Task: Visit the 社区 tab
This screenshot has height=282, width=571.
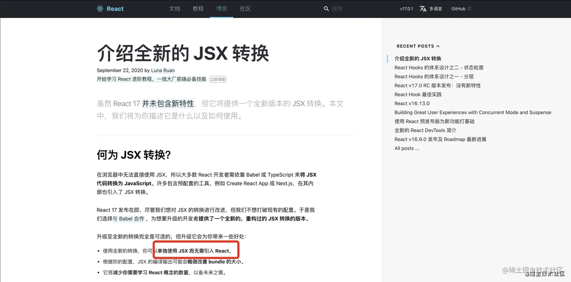Action: [245, 8]
